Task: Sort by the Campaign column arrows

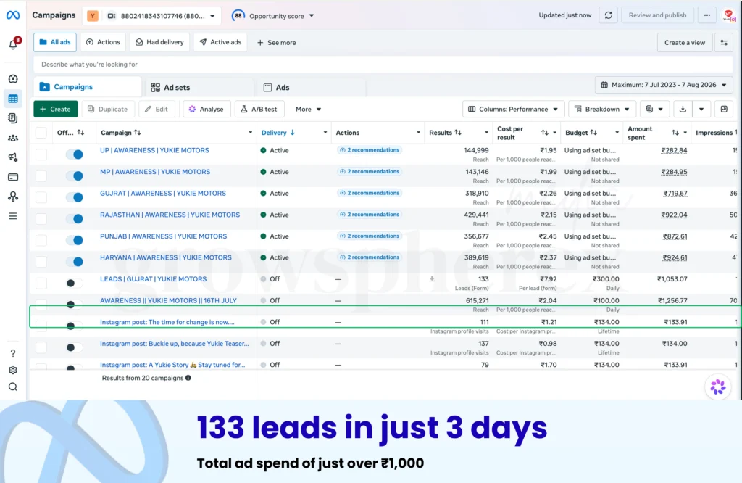Action: pos(138,133)
